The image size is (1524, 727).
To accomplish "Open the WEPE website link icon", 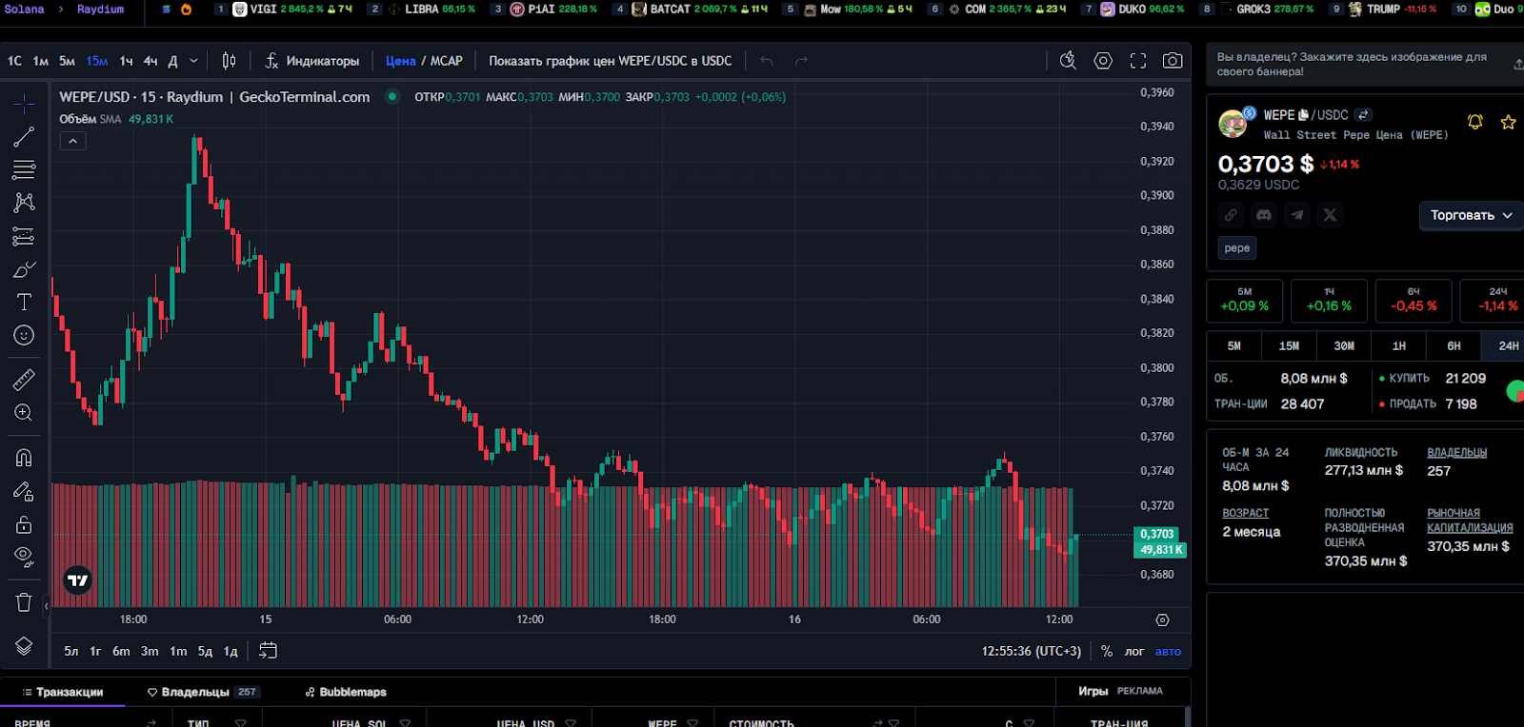I will click(x=1231, y=215).
